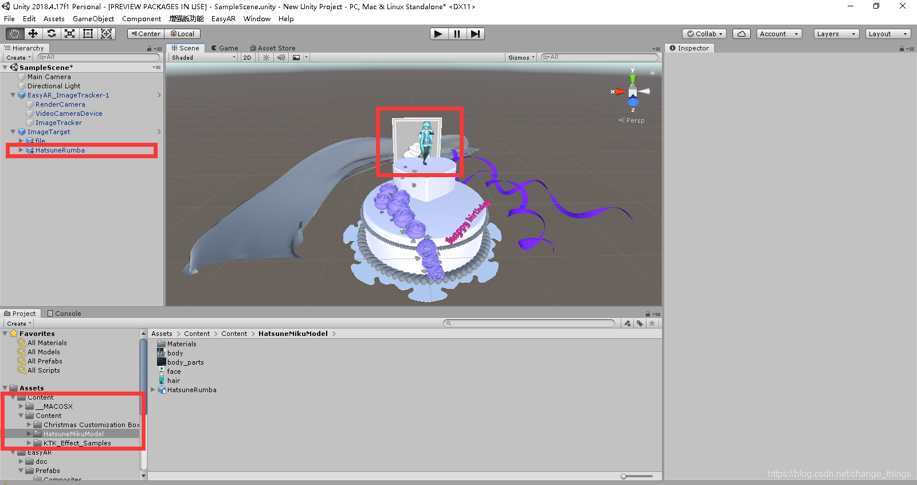
Task: Select the face asset
Action: click(174, 371)
